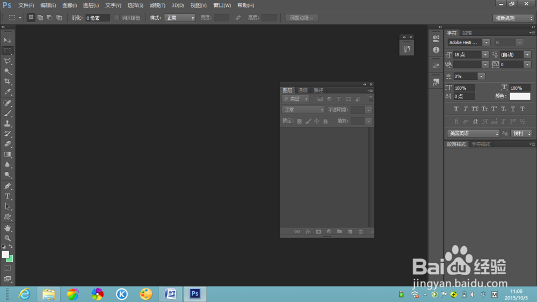The width and height of the screenshot is (537, 302).
Task: Click the create new group folder icon
Action: coord(339,232)
